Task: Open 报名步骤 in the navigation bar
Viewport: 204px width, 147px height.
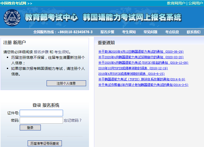Action: 107,32
